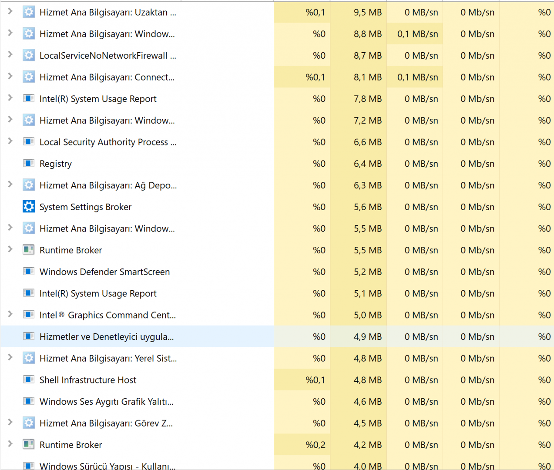
Task: Select the Hizmetler ve Denetleyici uygula... name
Action: (x=107, y=337)
